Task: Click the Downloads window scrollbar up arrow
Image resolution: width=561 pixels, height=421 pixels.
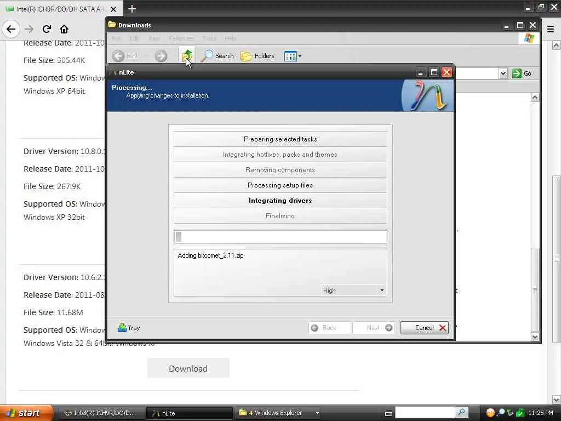Action: pyautogui.click(x=535, y=98)
